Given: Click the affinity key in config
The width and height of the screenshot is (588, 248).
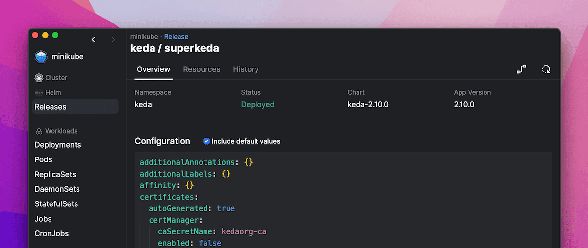Looking at the screenshot, I should point(157,185).
